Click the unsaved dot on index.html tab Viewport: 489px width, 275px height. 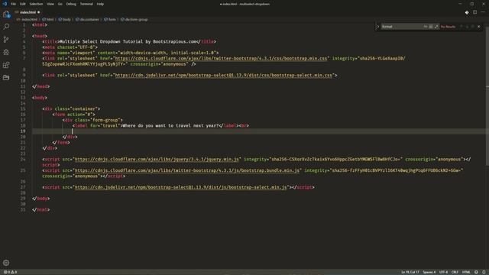tap(39, 12)
